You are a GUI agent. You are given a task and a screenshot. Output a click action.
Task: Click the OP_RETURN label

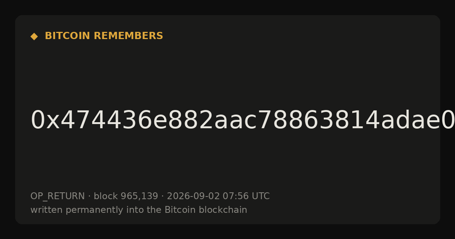tap(57, 197)
